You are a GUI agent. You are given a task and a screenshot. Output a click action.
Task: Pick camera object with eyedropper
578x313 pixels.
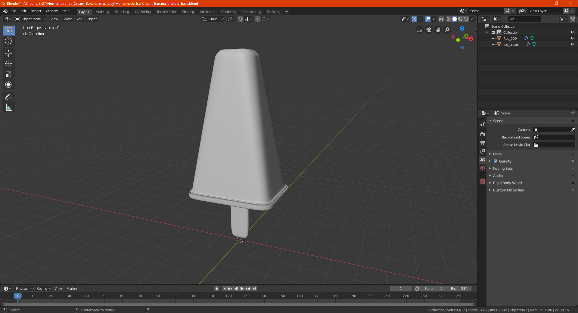click(x=572, y=130)
